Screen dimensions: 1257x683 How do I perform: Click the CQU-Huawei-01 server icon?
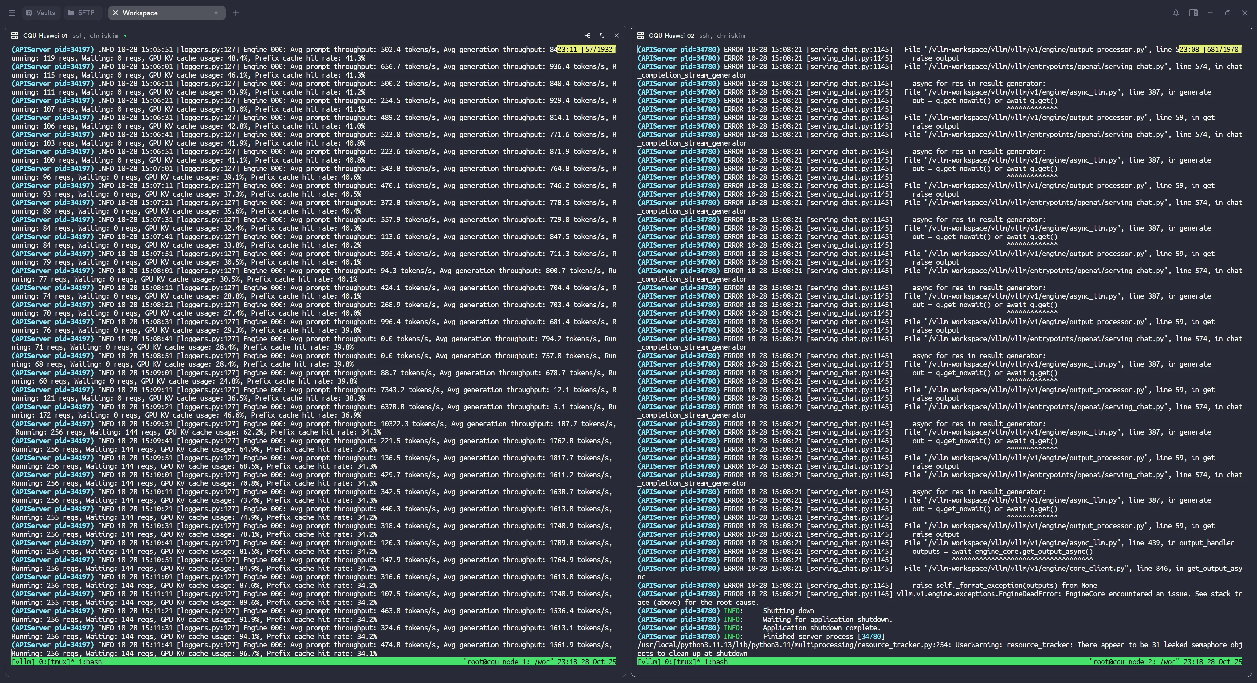click(15, 36)
